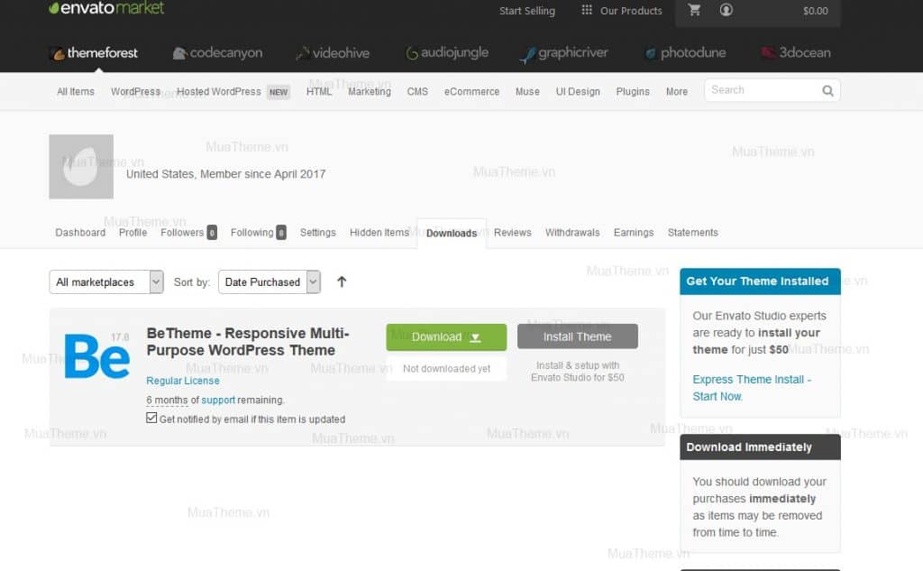
Task: Click the Envato Market logo
Action: pos(106,9)
